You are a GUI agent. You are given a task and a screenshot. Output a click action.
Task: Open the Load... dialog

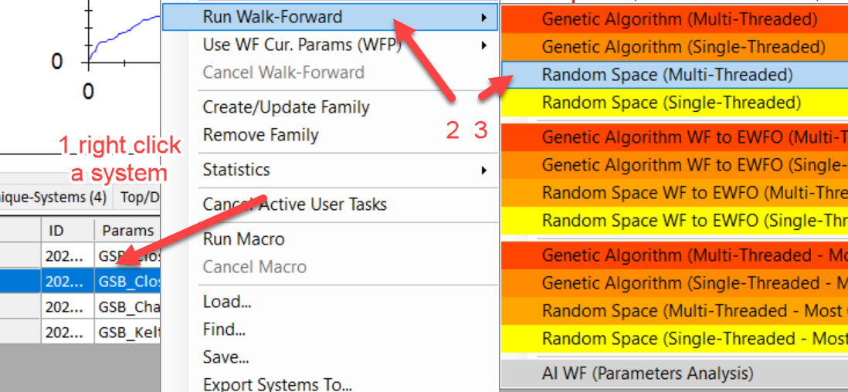[227, 302]
